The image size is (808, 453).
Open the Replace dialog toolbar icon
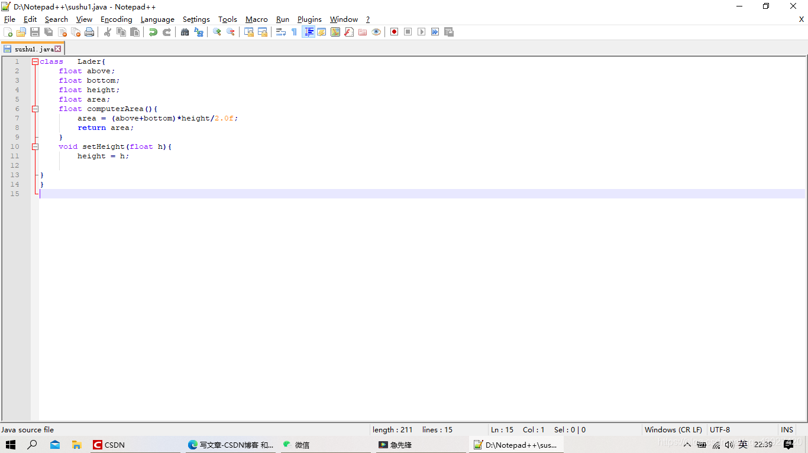[x=199, y=32]
